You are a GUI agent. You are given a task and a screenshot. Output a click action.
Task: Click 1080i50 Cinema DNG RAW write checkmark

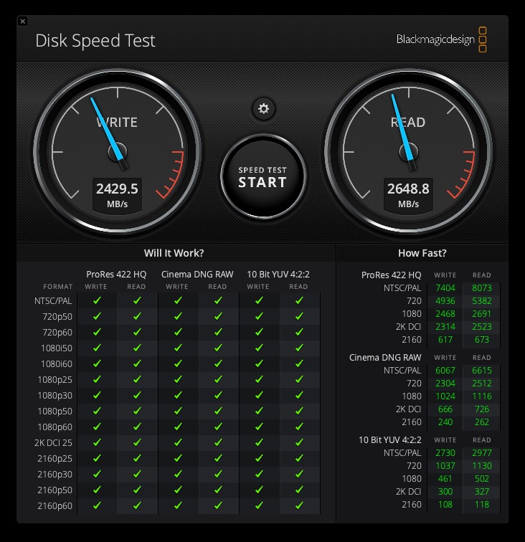point(178,348)
